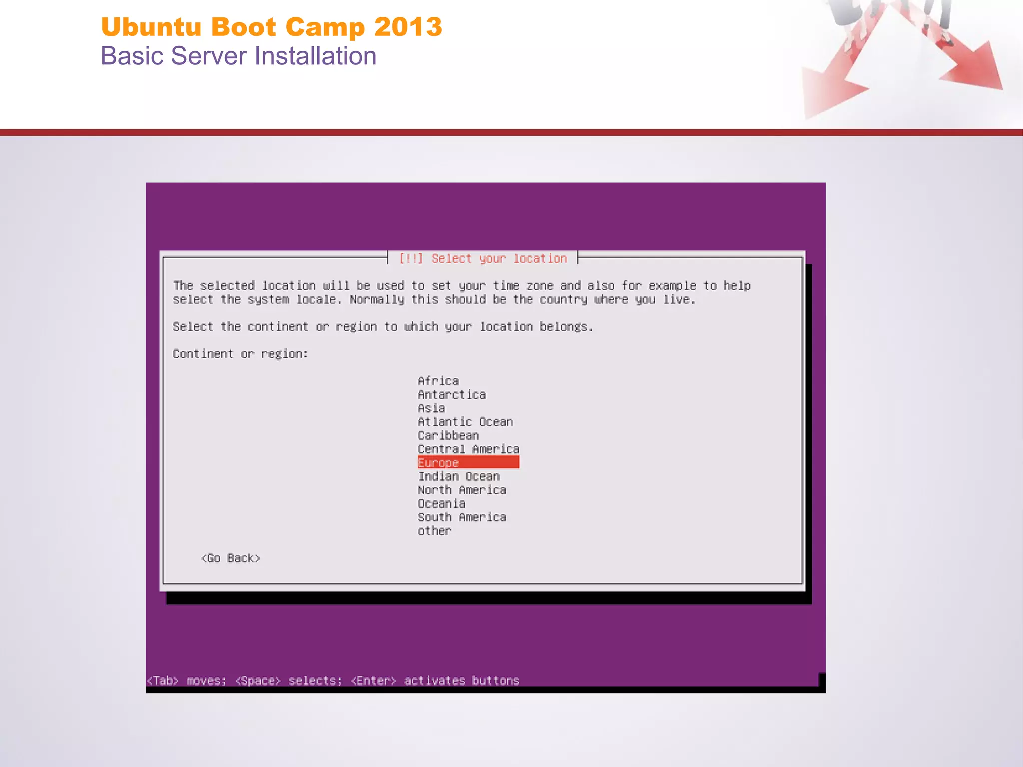
Task: Activate the Go Back button
Action: [230, 558]
